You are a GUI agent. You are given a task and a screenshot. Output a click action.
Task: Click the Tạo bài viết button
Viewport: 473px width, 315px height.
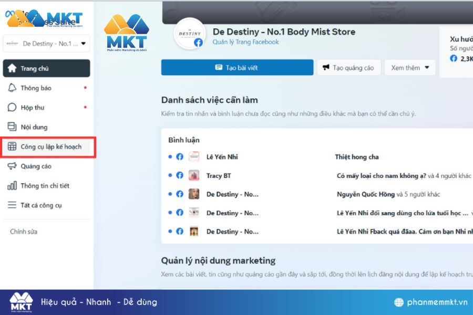point(237,68)
